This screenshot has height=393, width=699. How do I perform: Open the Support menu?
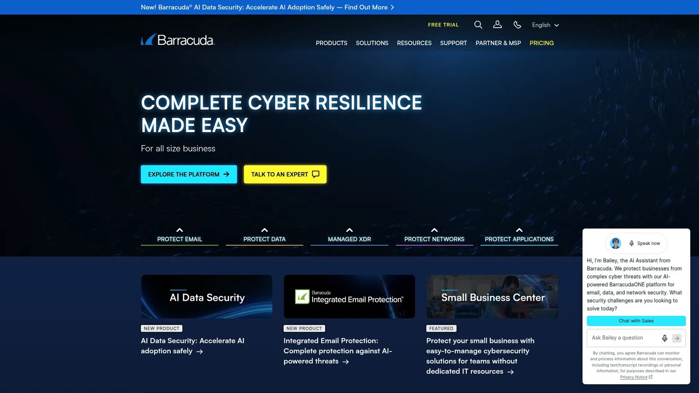coord(453,43)
